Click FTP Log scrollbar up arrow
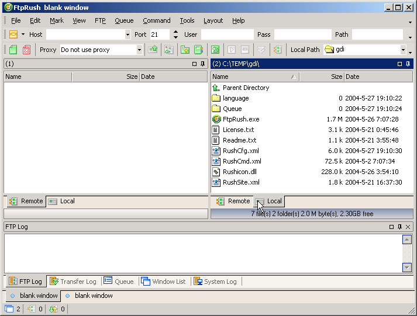 point(407,240)
